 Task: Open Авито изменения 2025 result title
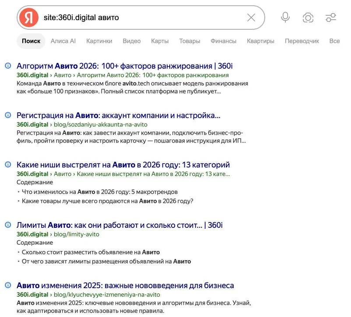coord(125,286)
